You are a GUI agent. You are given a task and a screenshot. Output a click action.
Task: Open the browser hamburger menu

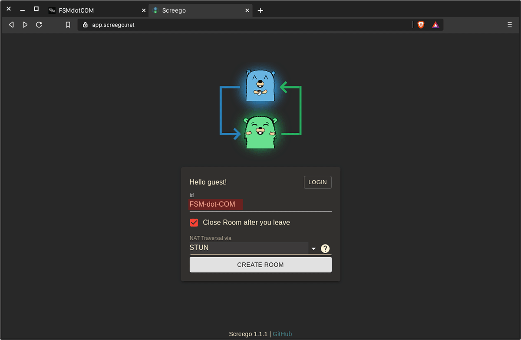[510, 25]
